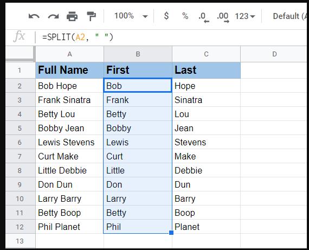The height and width of the screenshot is (250, 309).
Task: Open the 123 more formats dropdown
Action: click(x=245, y=16)
